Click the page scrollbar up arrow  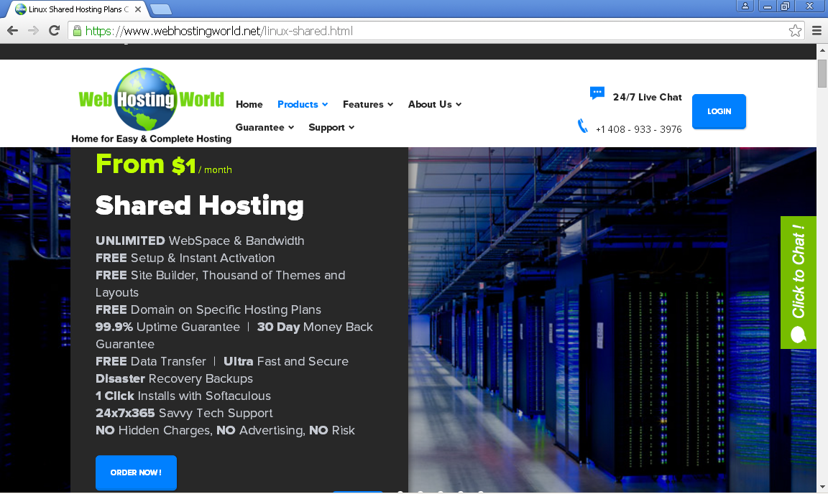[x=822, y=51]
